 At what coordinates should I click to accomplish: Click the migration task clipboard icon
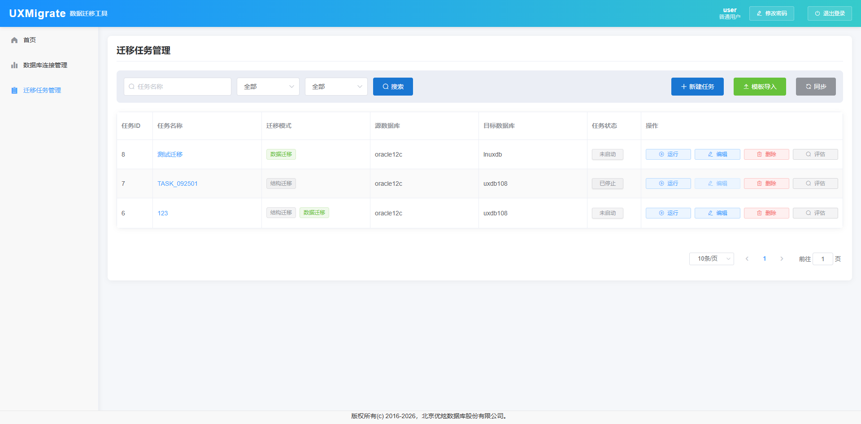(14, 90)
